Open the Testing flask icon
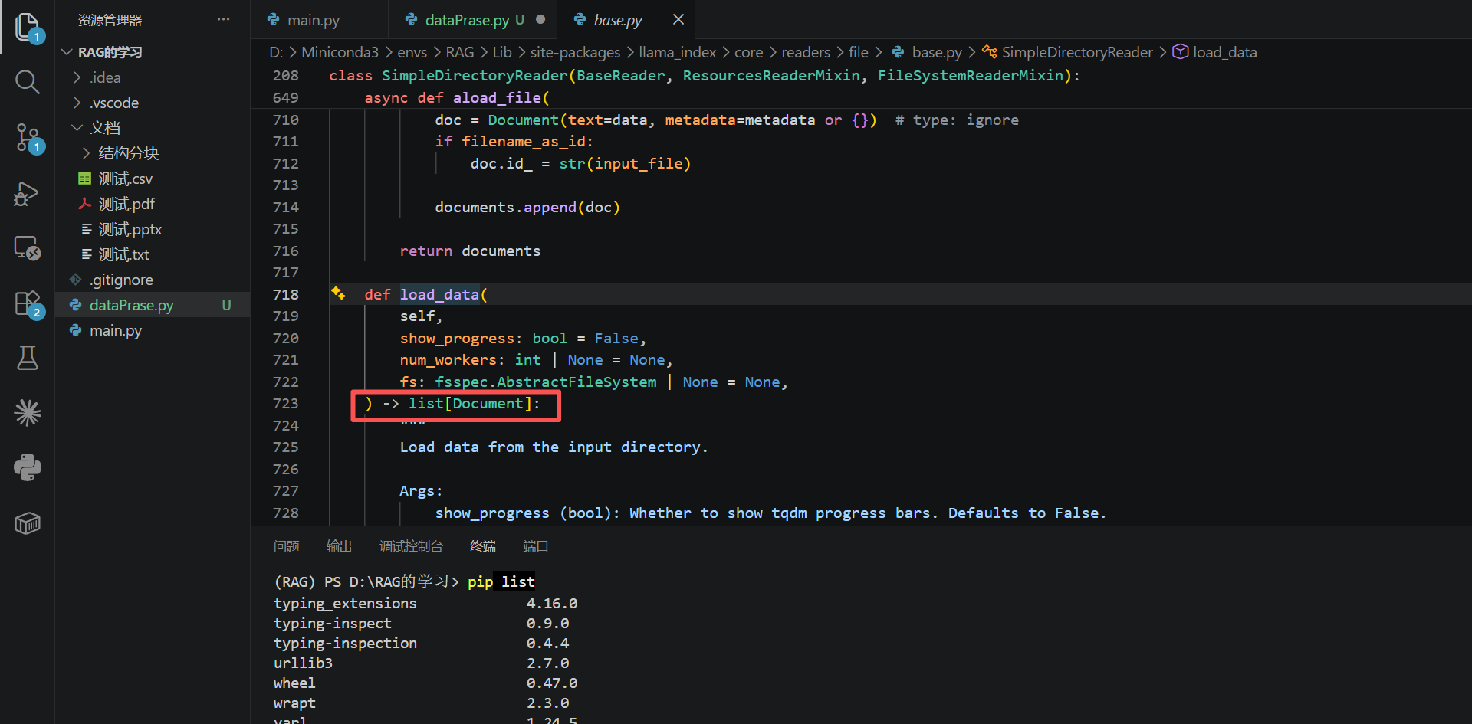1472x724 pixels. [28, 358]
